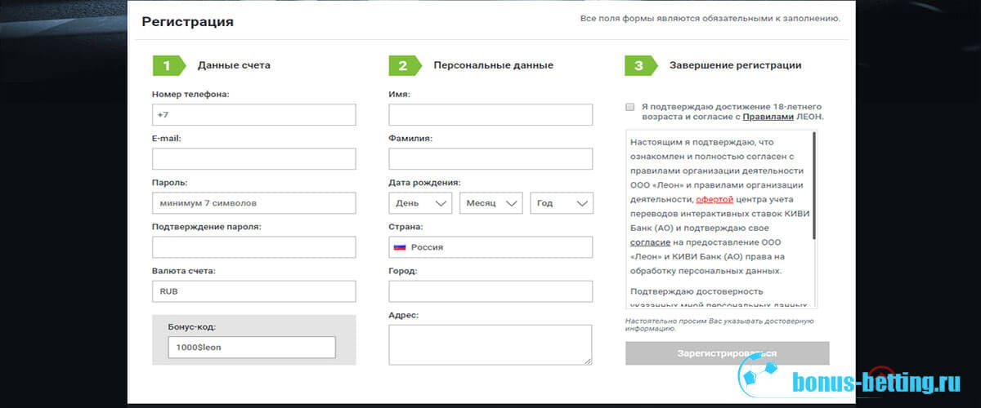Click the password field 'минимум 7 символов'
The width and height of the screenshot is (981, 408).
[x=254, y=202]
